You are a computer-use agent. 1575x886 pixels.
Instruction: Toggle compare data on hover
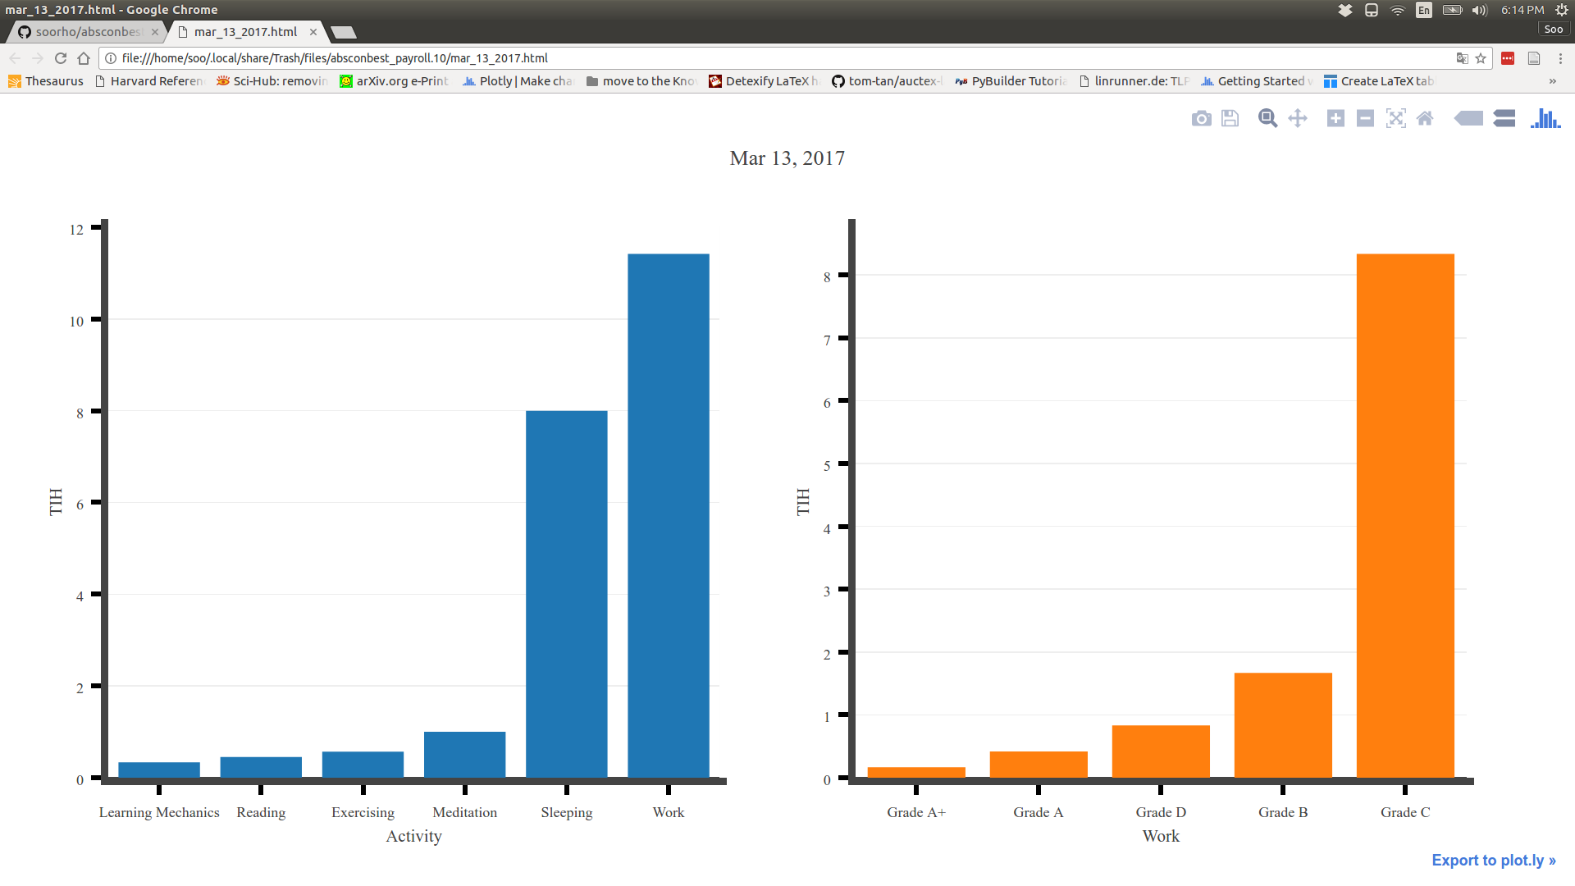pyautogui.click(x=1504, y=119)
